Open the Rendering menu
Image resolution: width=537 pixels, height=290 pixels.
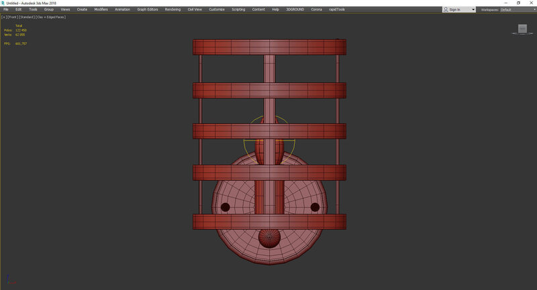173,9
